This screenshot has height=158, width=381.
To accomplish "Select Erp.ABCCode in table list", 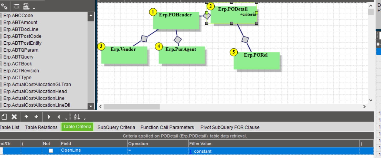I will [18, 16].
